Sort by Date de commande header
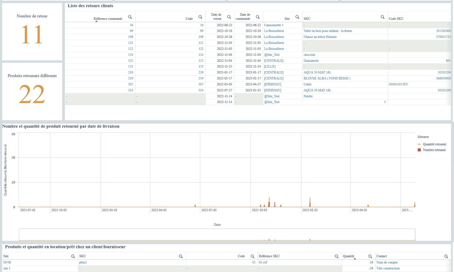The height and width of the screenshot is (272, 454). click(x=243, y=17)
